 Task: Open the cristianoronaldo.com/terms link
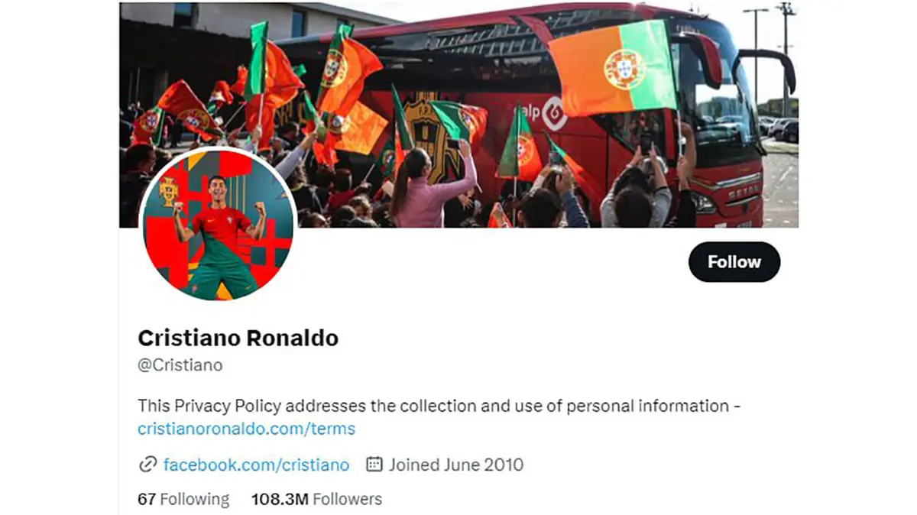(246, 429)
